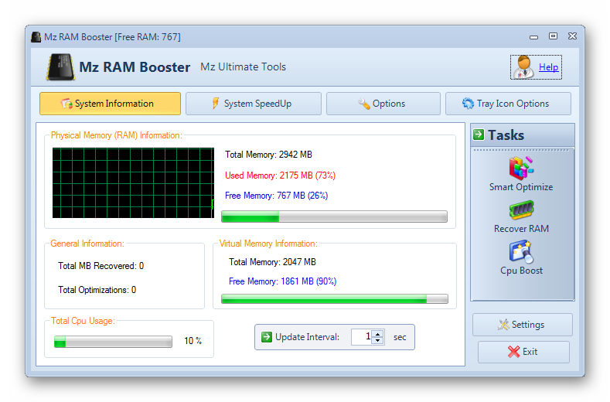Open the Settings button
Screen dimensions: 610x402
[x=523, y=325]
